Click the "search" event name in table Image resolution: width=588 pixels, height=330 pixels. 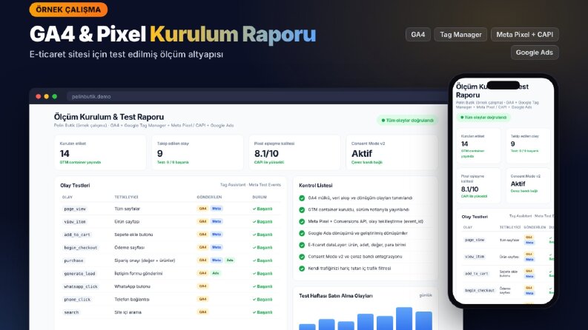click(71, 312)
